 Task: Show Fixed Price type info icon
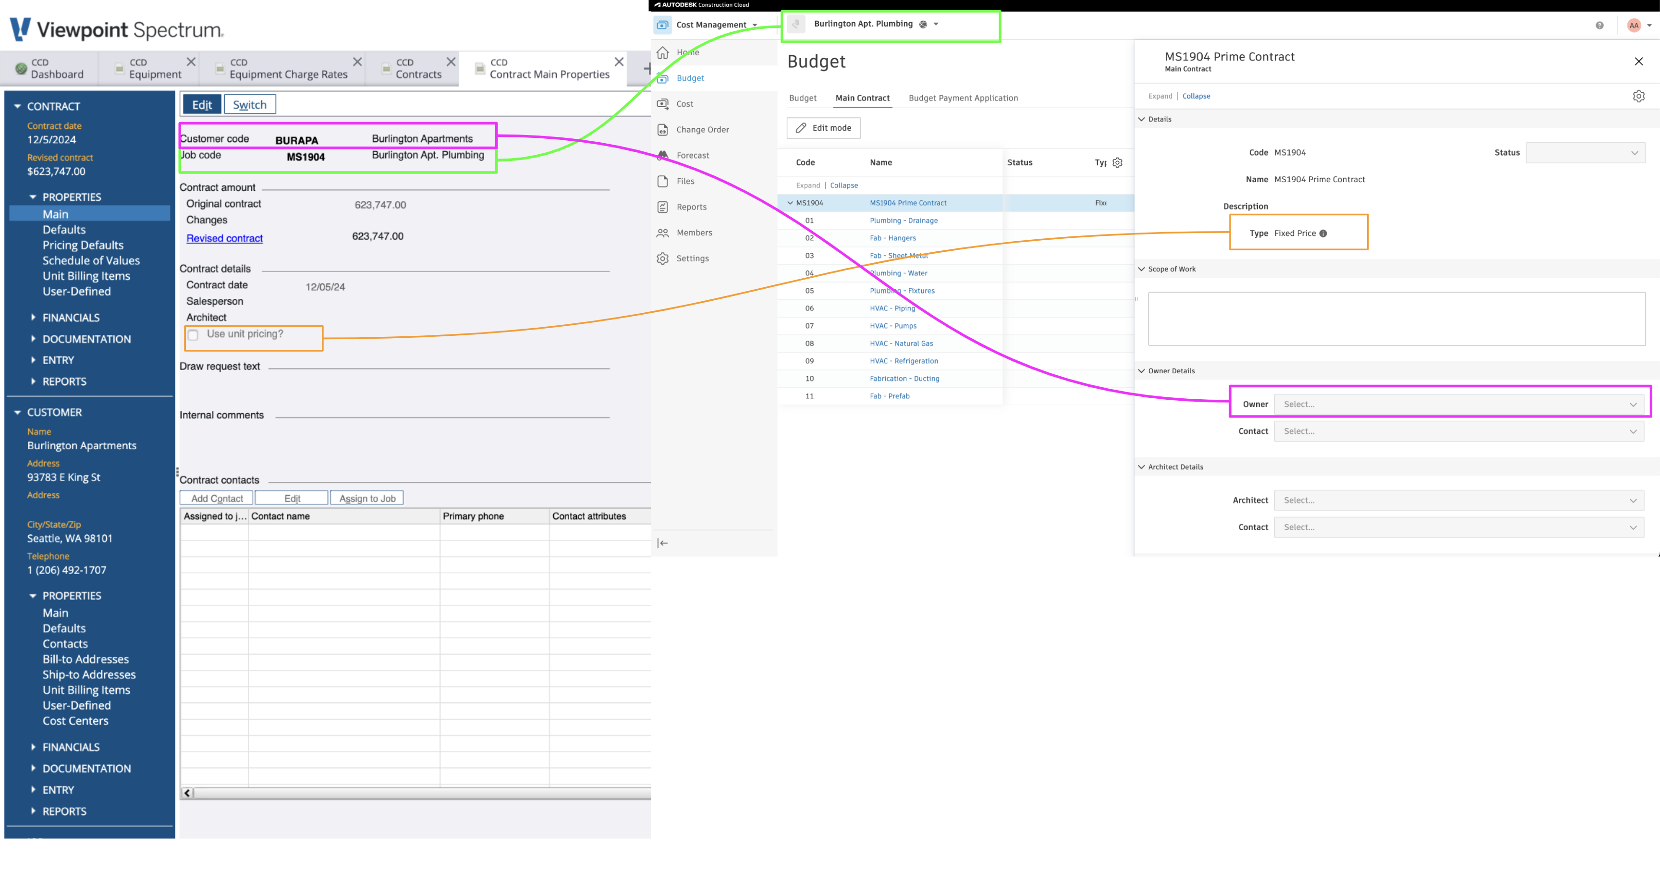click(x=1323, y=234)
